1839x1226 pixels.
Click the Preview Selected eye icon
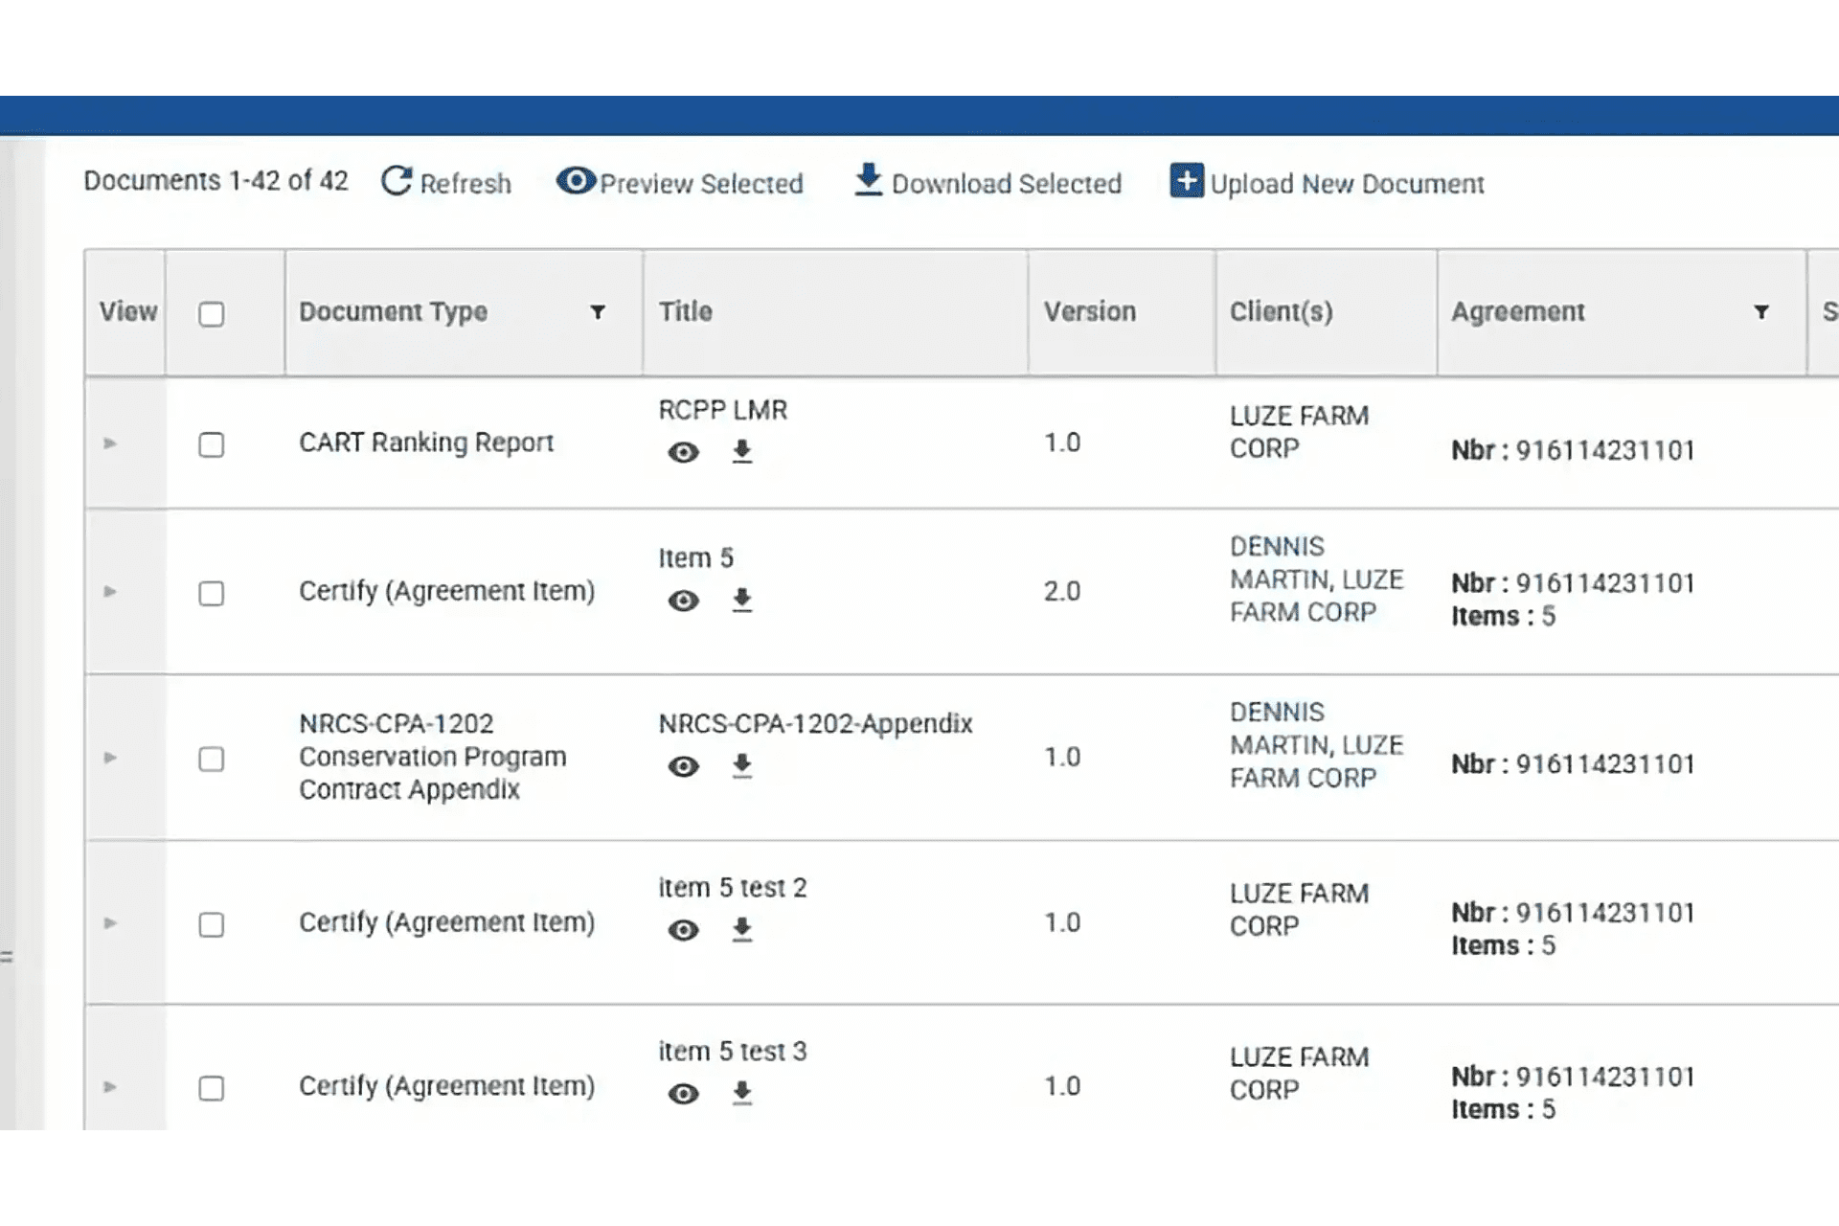576,180
